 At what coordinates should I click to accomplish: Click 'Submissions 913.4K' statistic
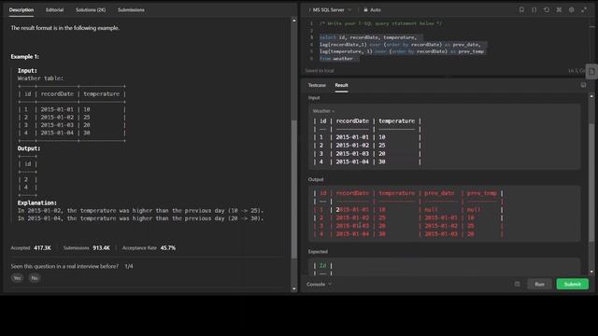click(x=87, y=247)
